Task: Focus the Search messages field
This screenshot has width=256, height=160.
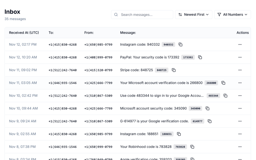Action: 142,14
